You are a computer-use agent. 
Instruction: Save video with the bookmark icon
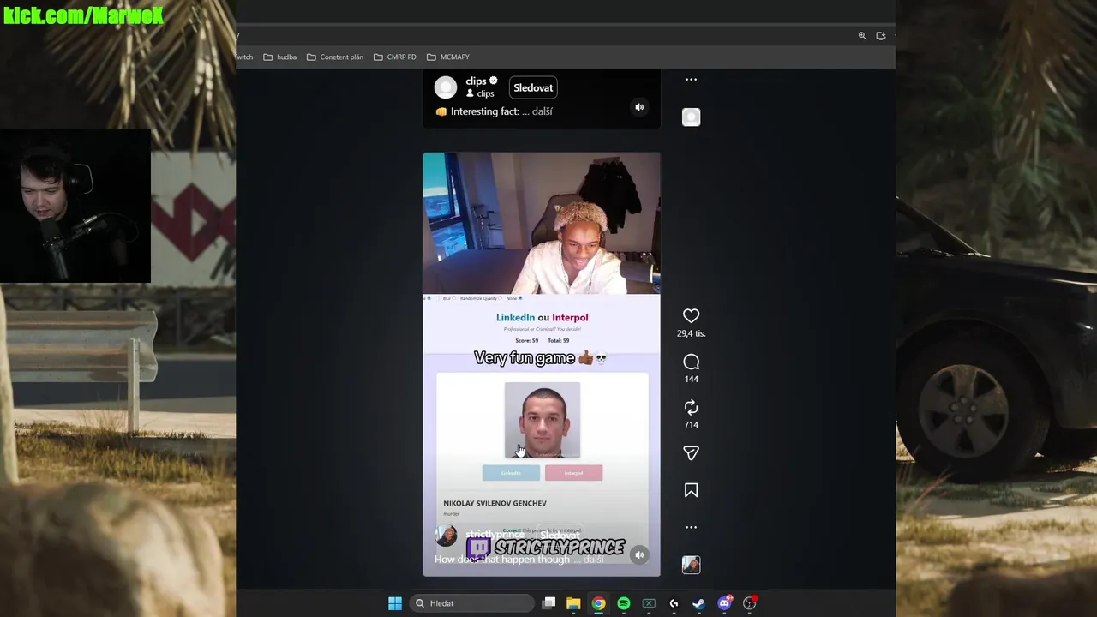[x=691, y=490]
